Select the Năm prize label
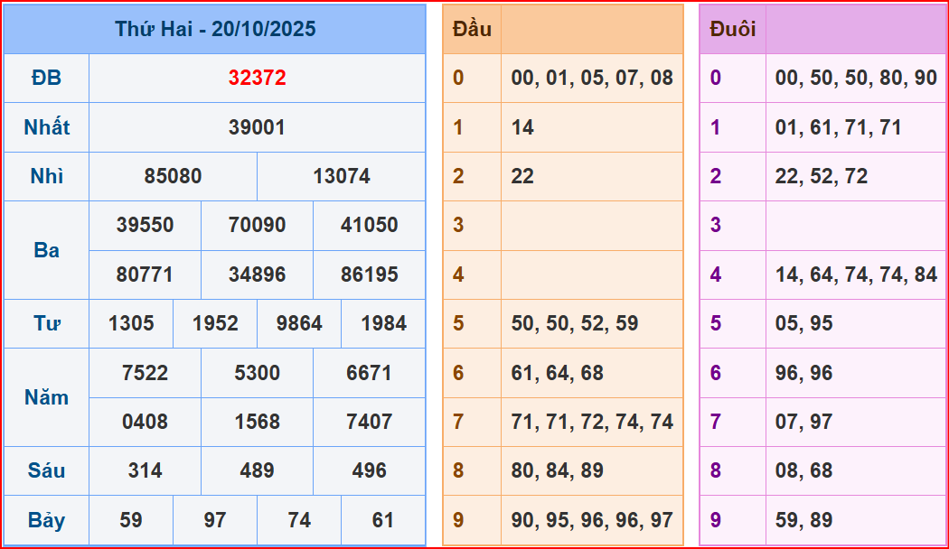Screen dimensions: 949x549 [47, 398]
